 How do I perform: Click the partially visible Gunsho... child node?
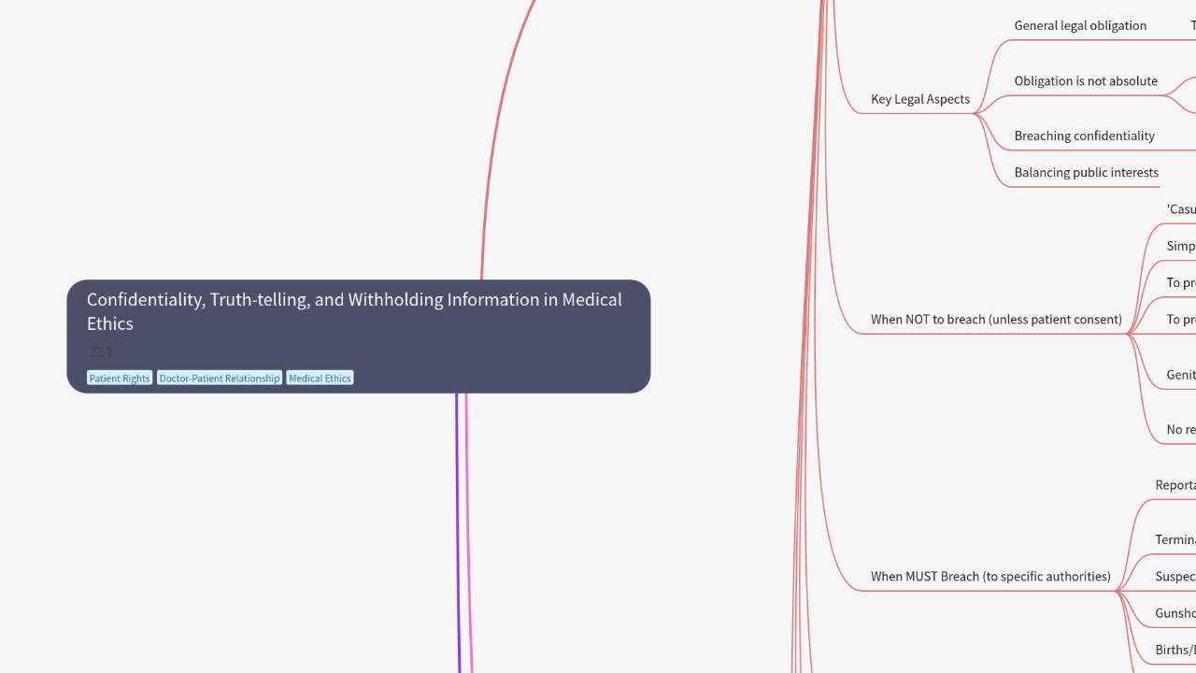[x=1175, y=614]
